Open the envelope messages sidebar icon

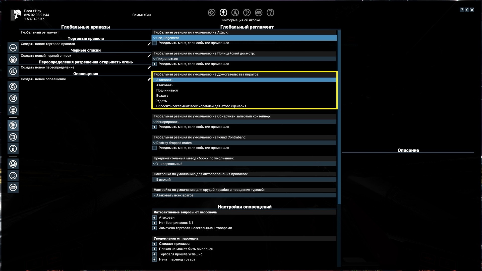tap(13, 164)
